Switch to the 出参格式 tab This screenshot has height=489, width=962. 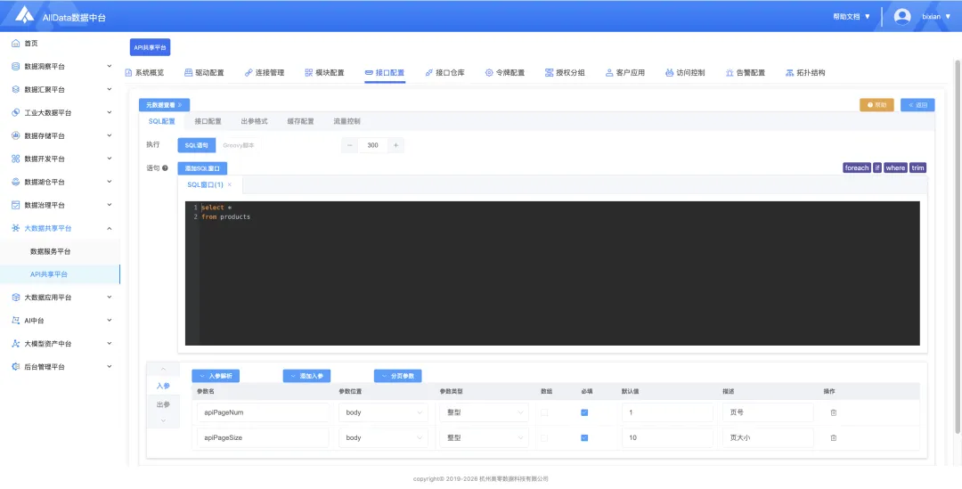tap(254, 121)
